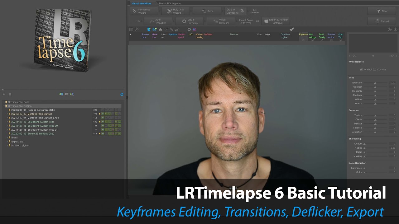Click the play button in the preview panel

pos(4,94)
